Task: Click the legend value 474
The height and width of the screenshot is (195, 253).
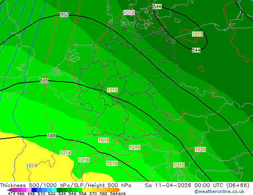Action: coord(11,193)
